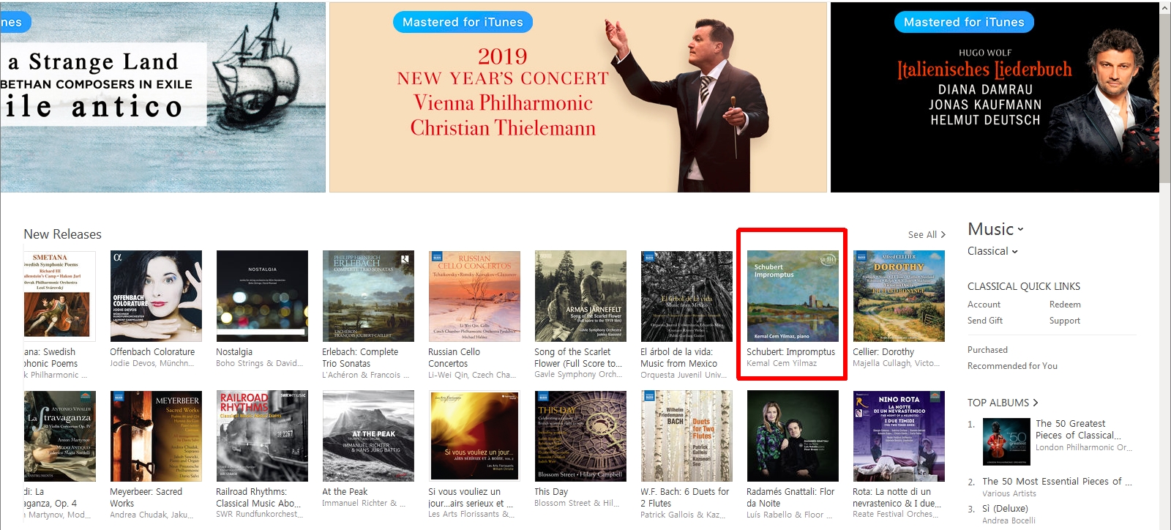This screenshot has height=530, width=1171.
Task: Open the Railroad Rhythms album cover
Action: [x=262, y=436]
